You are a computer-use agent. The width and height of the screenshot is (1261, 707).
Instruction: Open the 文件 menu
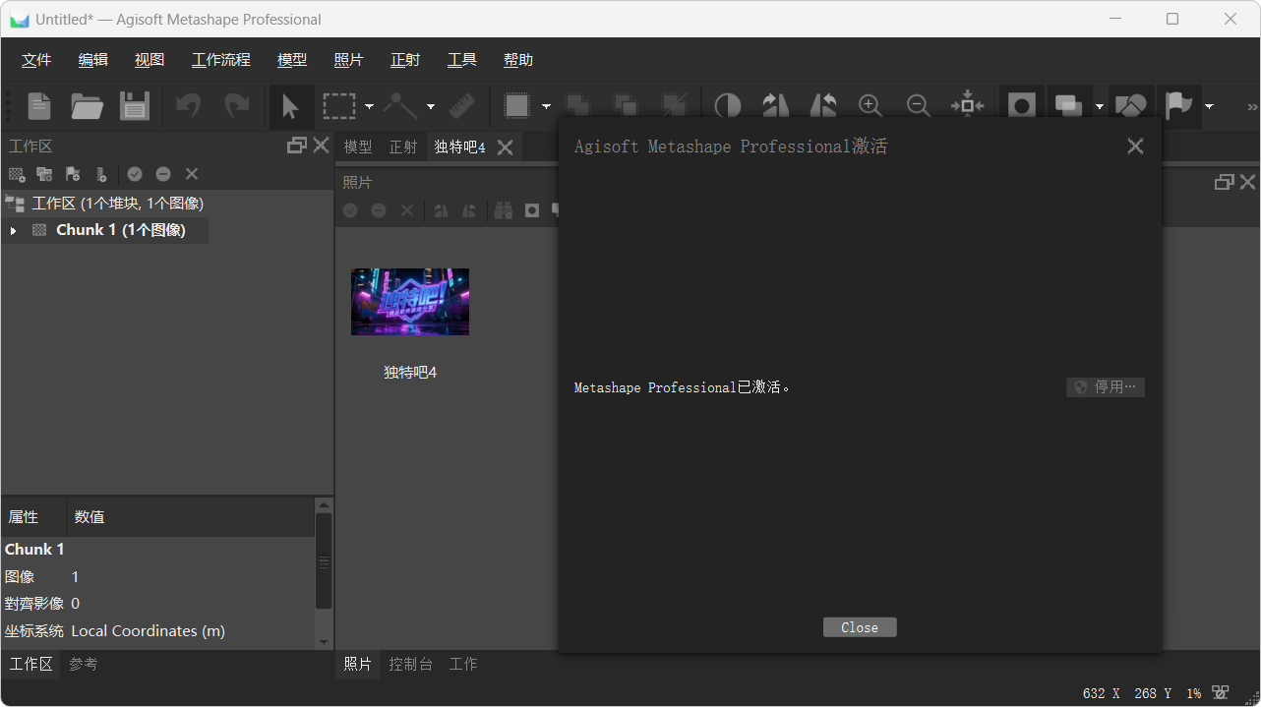click(x=36, y=60)
